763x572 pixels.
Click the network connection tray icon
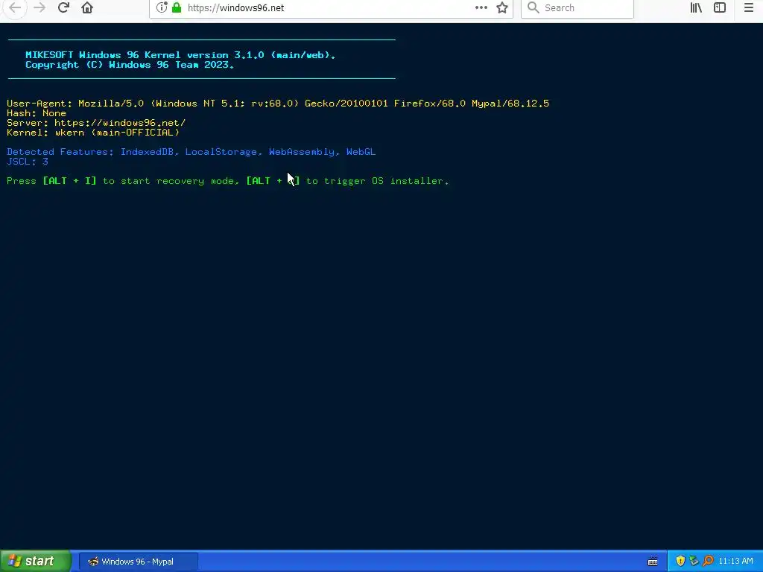694,562
